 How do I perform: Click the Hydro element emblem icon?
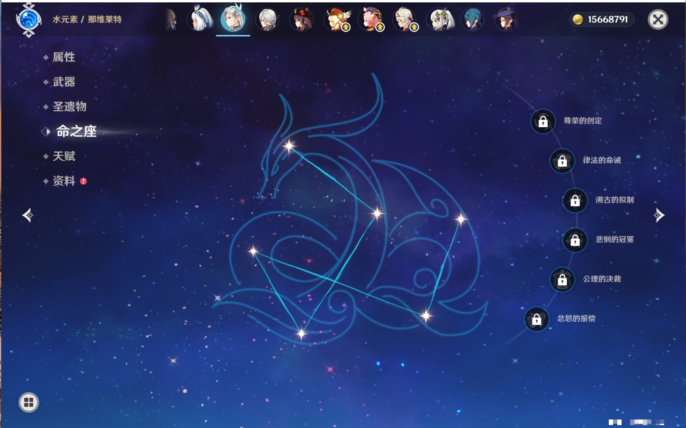(x=28, y=20)
